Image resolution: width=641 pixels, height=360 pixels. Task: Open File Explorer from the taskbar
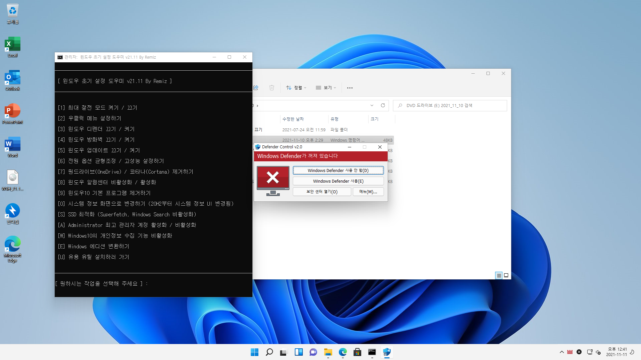328,352
